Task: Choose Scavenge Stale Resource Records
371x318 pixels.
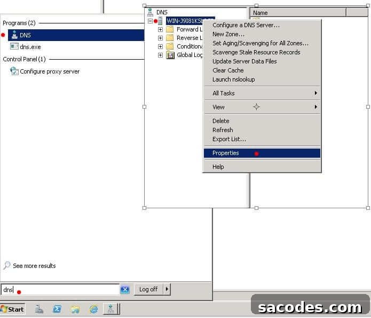Action: pyautogui.click(x=262, y=52)
